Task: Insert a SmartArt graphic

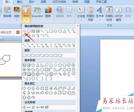Action: (x=37, y=12)
